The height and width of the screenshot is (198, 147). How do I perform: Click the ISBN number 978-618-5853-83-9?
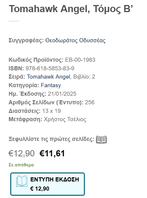point(50,68)
